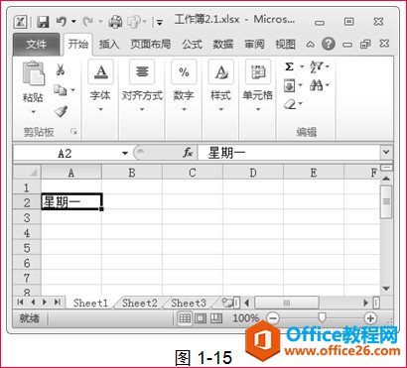Go to first sheet navigation arrow
Screen dimensions: 407x368
tap(20, 302)
